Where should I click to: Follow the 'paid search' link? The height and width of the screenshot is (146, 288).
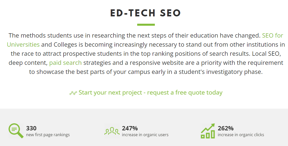coord(65,63)
